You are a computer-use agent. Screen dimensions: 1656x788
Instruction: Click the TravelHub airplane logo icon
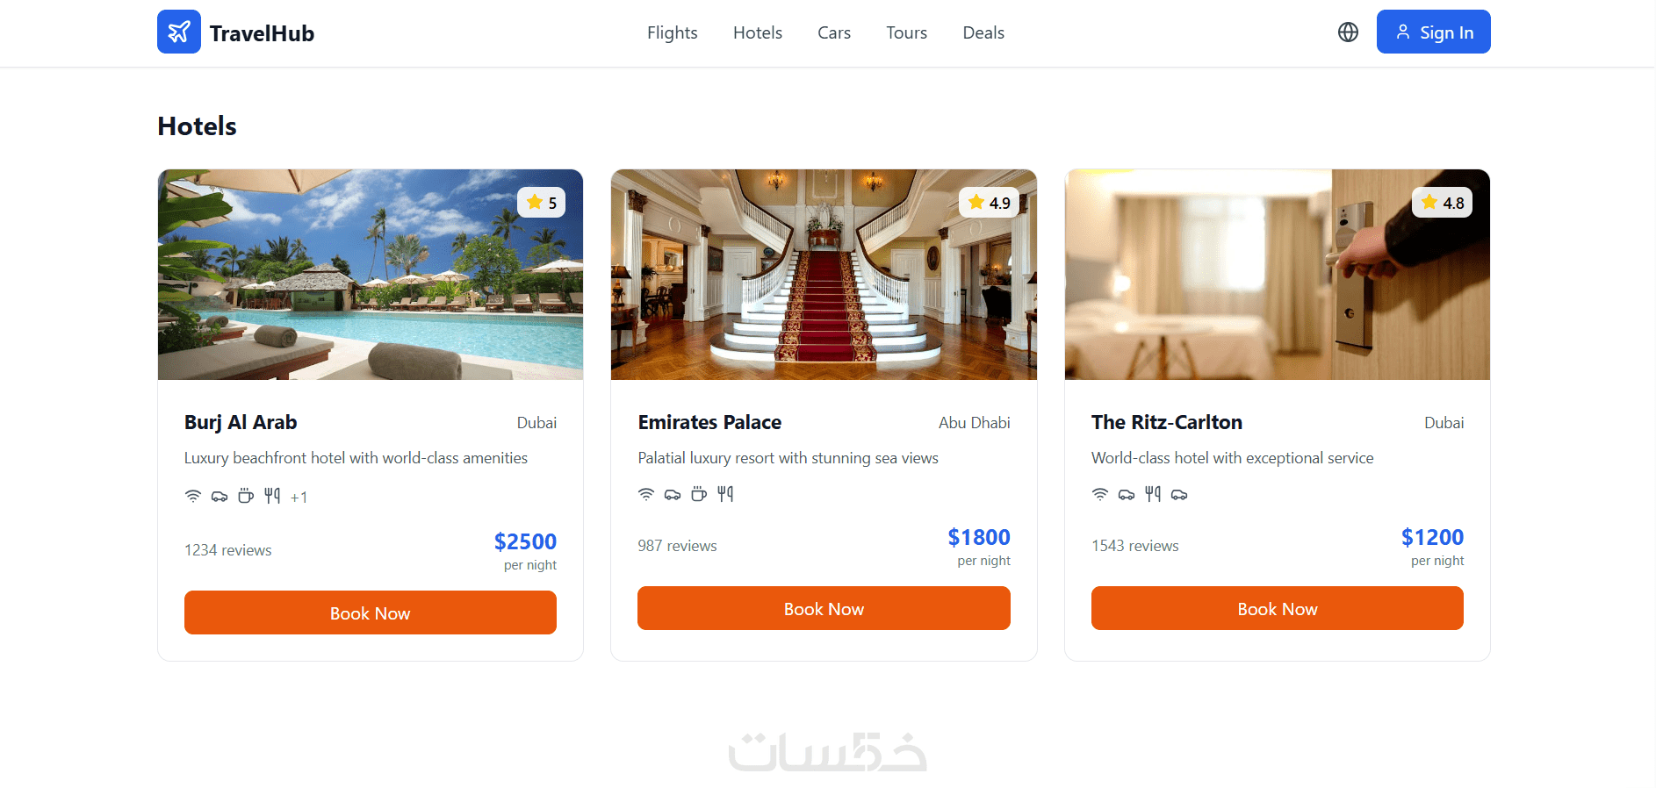tap(179, 32)
